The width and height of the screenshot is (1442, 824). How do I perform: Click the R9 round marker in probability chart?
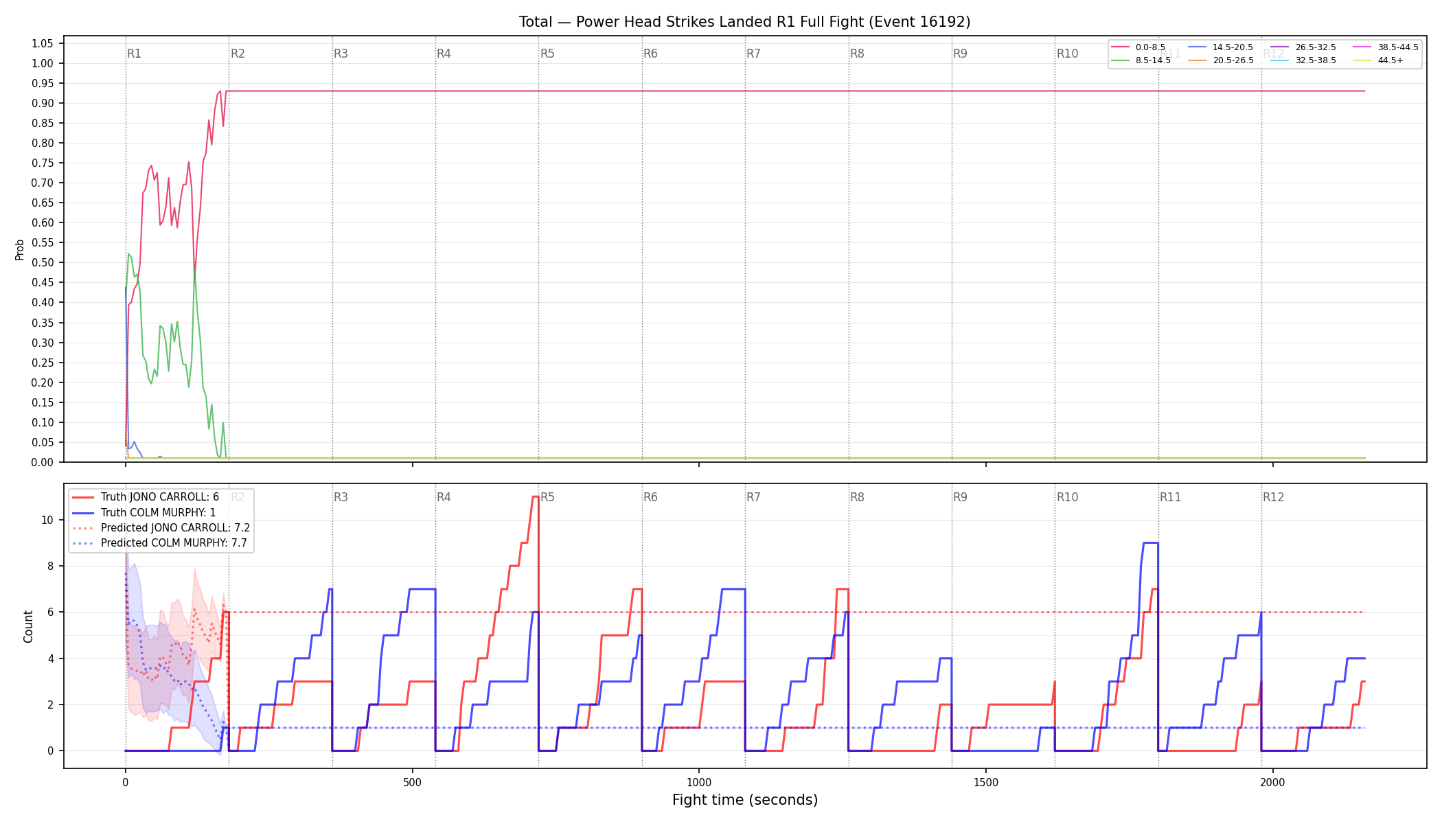(960, 54)
